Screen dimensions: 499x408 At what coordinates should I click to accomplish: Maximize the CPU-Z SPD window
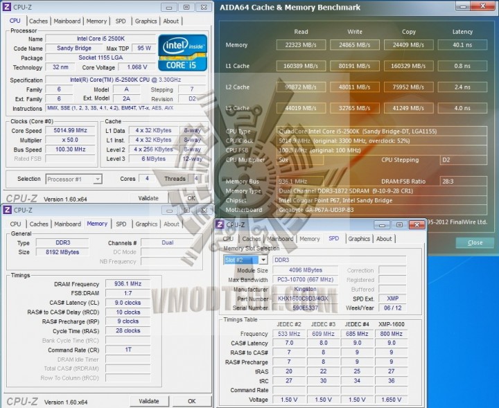pos(399,225)
